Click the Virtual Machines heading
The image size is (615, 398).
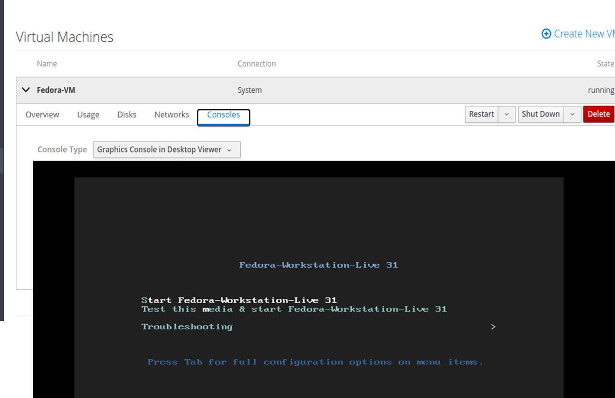(x=65, y=37)
